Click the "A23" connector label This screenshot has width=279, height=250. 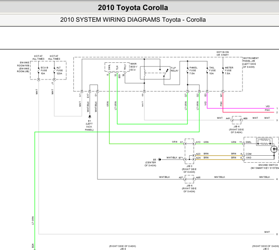[198, 154]
